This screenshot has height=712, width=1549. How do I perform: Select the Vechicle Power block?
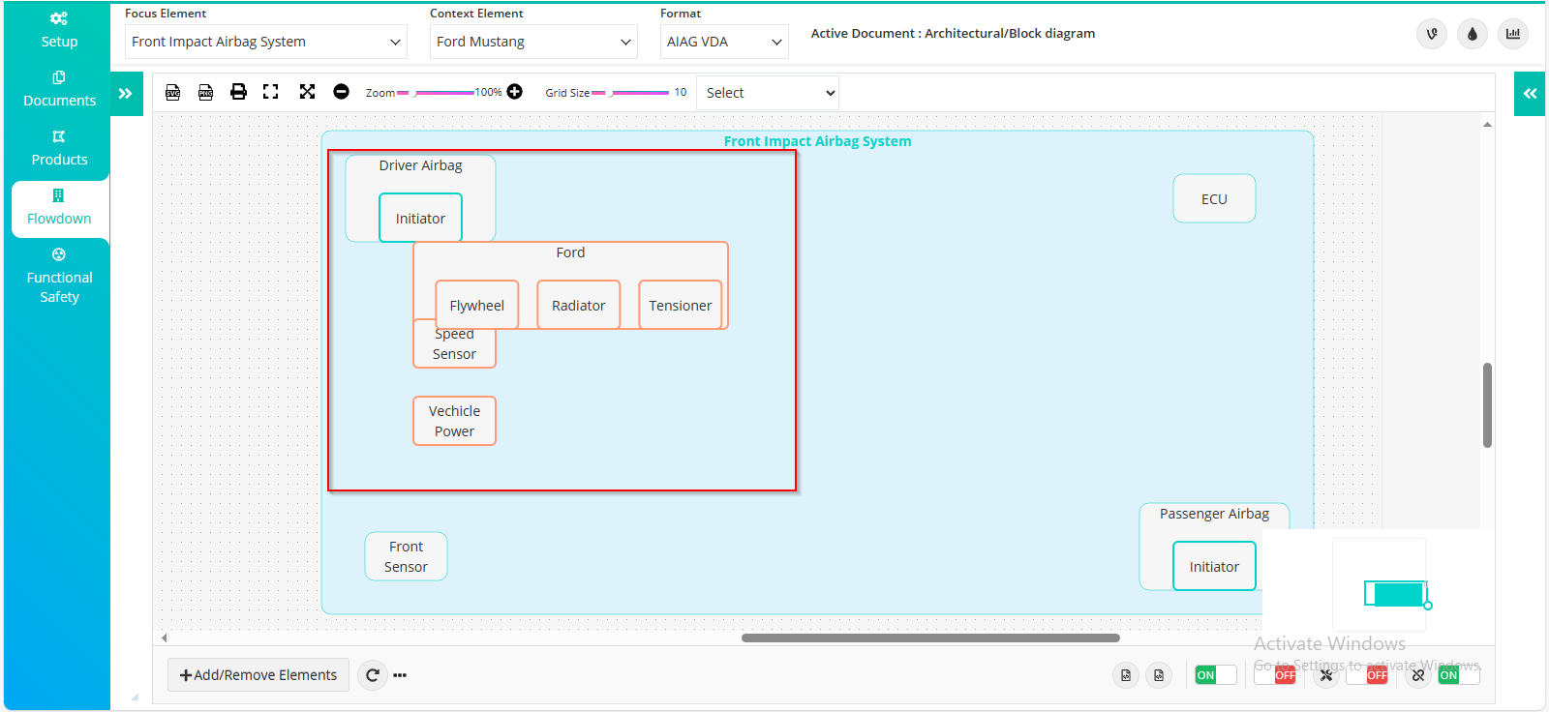coord(454,421)
